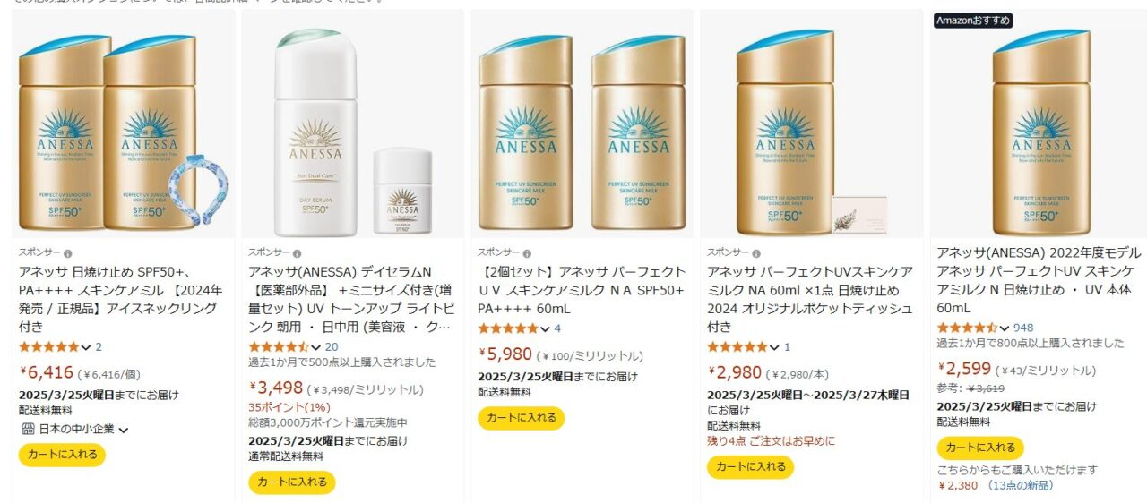Add the ¥6,416 product to cart
Screen dimensions: 1147x503
(62, 455)
